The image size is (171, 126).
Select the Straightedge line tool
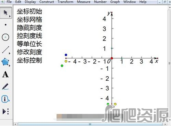pyautogui.click(x=5, y=50)
